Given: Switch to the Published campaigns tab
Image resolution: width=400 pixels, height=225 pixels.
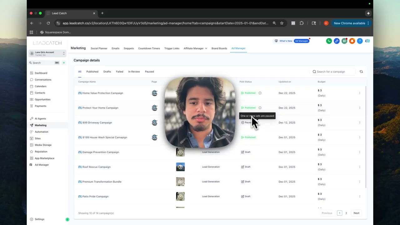Looking at the screenshot, I should (92, 72).
